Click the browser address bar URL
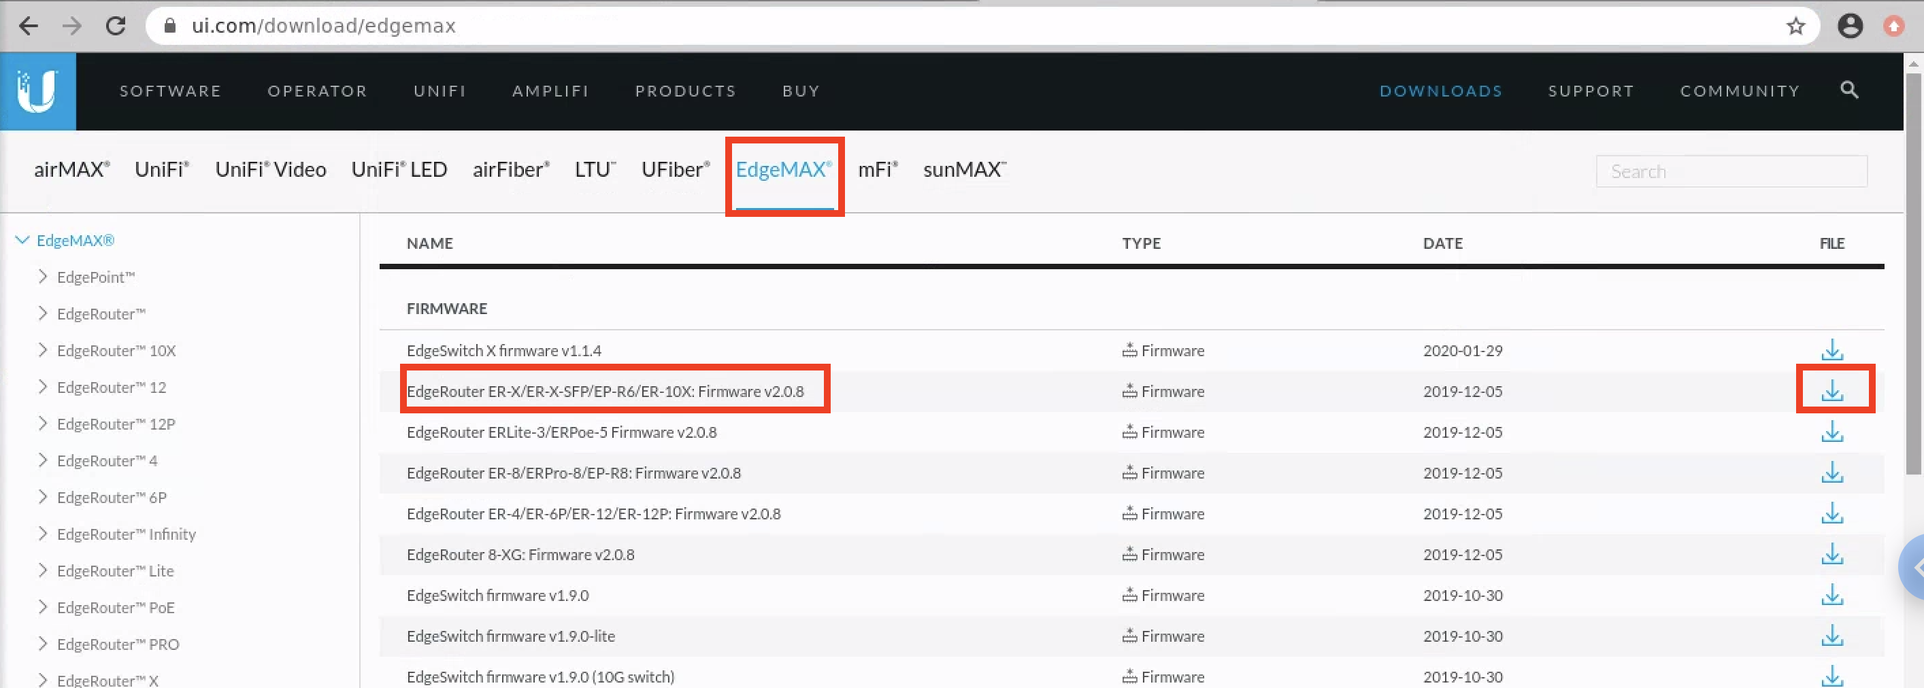 (x=323, y=26)
